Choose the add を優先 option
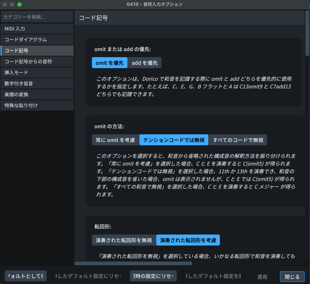This screenshot has height=284, width=310. coord(145,63)
